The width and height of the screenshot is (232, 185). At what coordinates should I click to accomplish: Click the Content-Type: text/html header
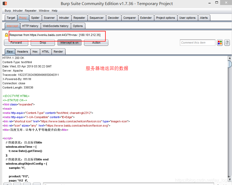(17, 62)
